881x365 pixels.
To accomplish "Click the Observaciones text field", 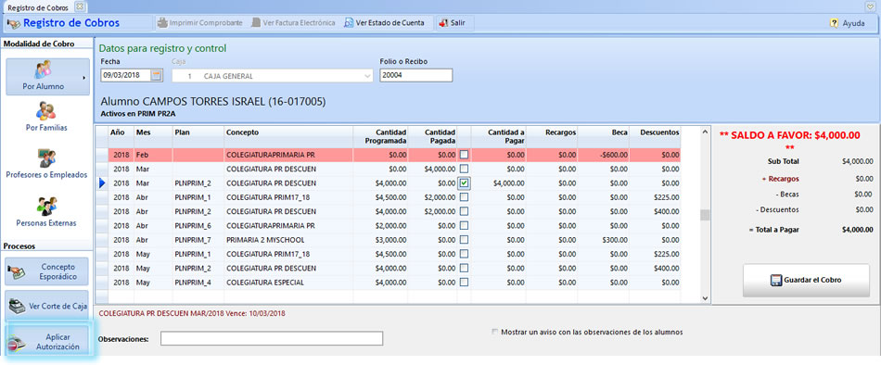I will point(272,339).
